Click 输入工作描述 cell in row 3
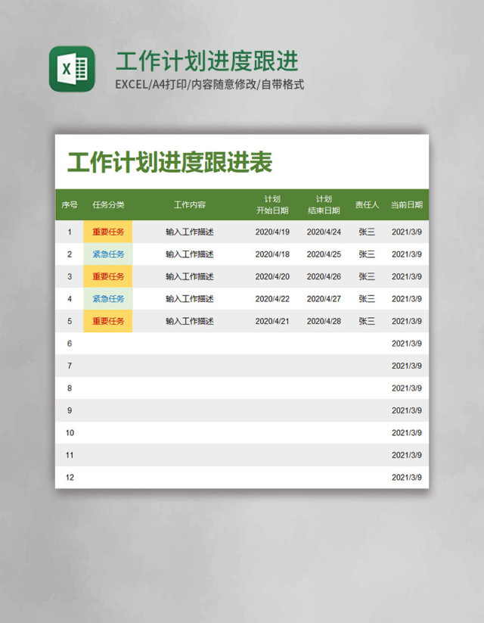Viewport: 484px width, 623px height. click(190, 276)
